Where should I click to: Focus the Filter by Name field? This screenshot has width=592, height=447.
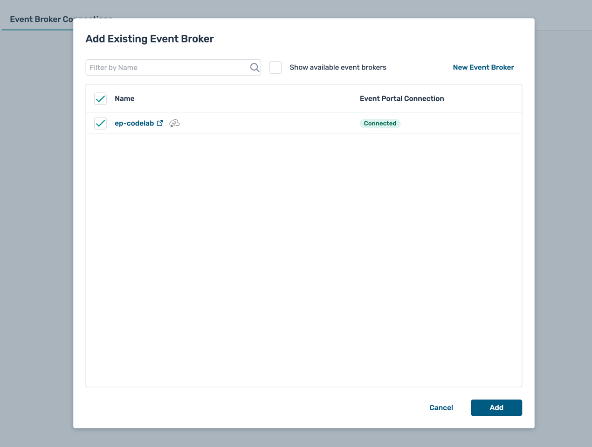click(168, 68)
